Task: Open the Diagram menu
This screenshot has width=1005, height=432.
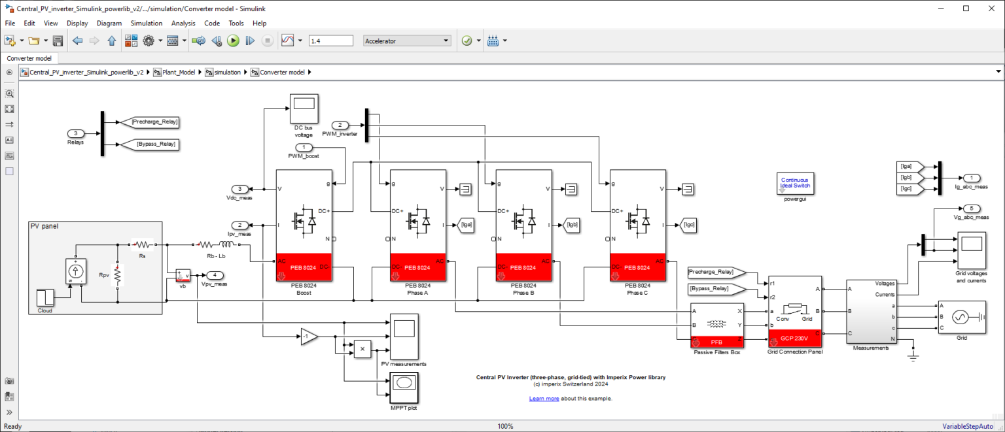Action: [x=109, y=23]
